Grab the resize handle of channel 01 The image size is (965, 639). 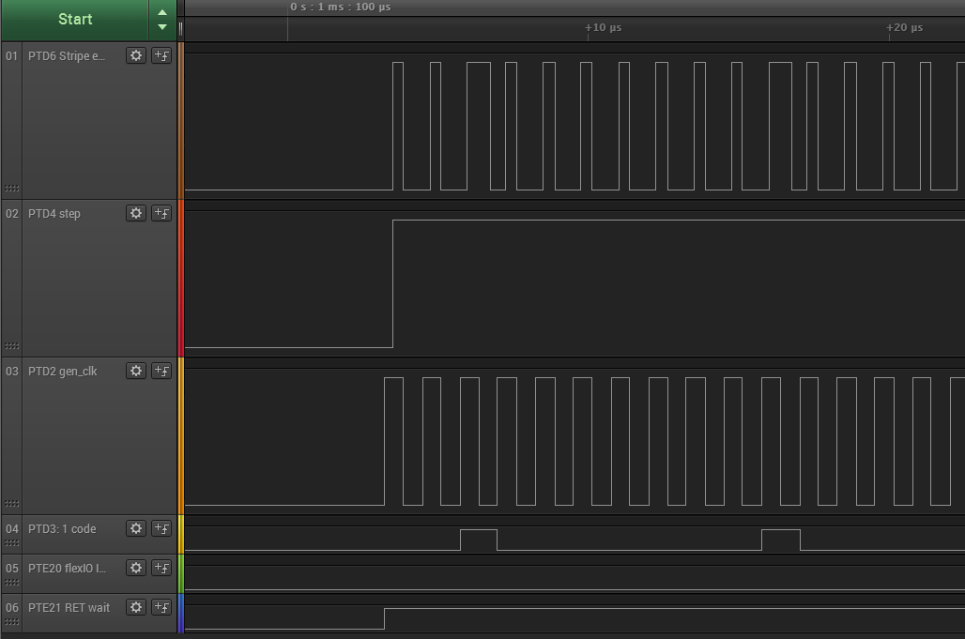(x=11, y=189)
